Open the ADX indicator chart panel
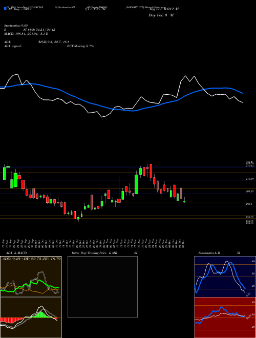Viewport: 256px width, 338px height. point(31,277)
